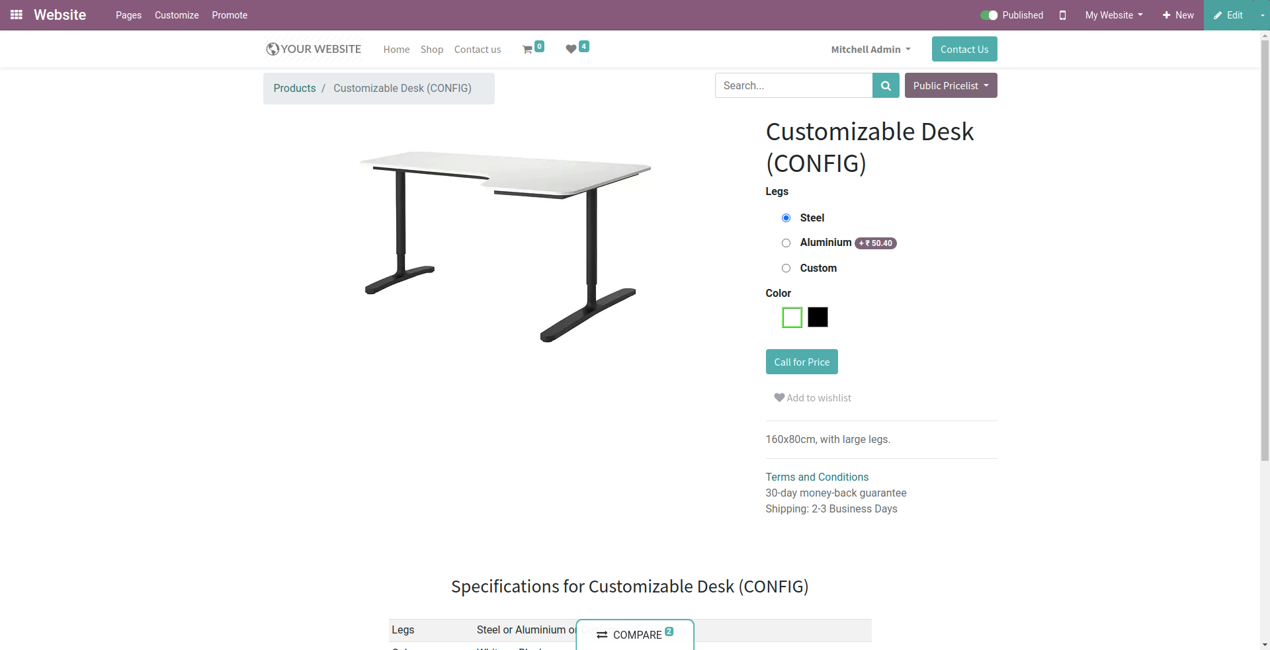Open the Promote menu

pos(230,15)
